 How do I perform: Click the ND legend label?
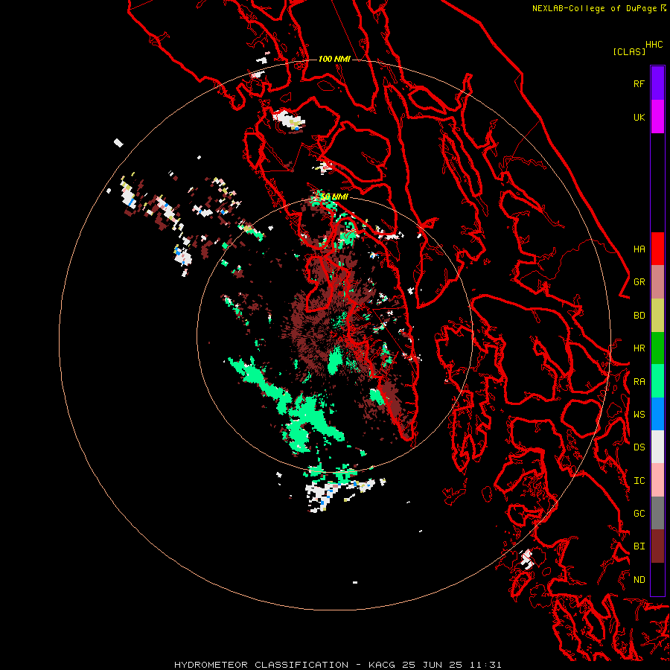point(639,580)
